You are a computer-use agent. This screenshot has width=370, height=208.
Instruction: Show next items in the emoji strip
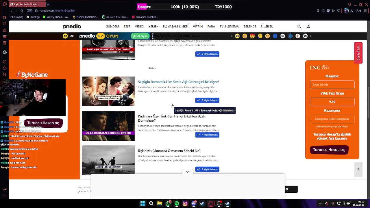tap(311, 36)
